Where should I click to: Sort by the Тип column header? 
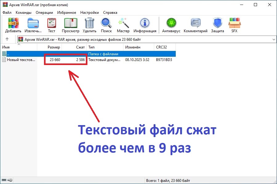[x=105, y=47]
